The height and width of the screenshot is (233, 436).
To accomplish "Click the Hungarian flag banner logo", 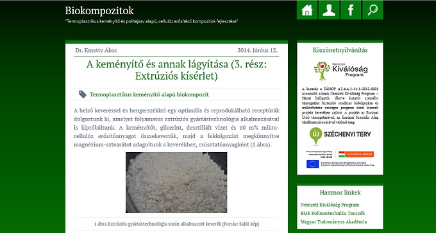I will pyautogui.click(x=356, y=154).
